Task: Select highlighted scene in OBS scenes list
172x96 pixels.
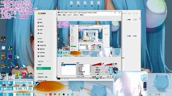Action: (x=69, y=65)
